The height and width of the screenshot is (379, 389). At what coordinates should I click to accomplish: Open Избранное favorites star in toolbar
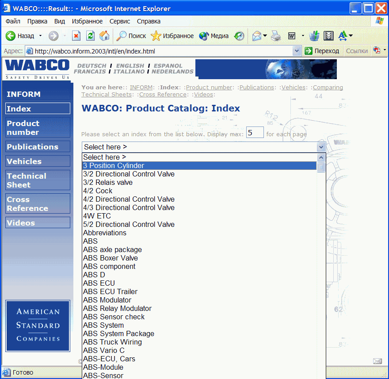[x=172, y=36]
